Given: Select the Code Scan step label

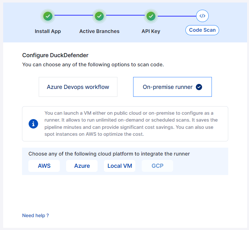Looking at the screenshot, I should [202, 30].
